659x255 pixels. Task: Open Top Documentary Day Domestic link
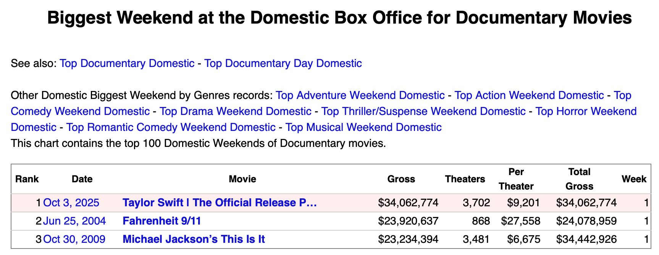coord(283,63)
